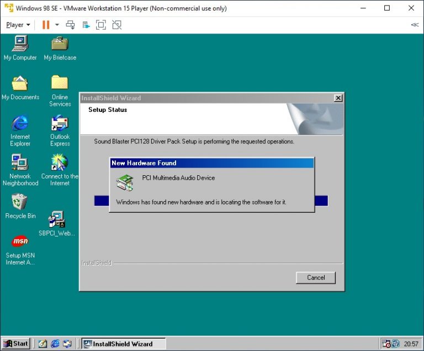Image resolution: width=424 pixels, height=351 pixels.
Task: Minimize the VMware Player window
Action: tap(363, 8)
